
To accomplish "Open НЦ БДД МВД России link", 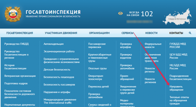I will click(178, 67).
